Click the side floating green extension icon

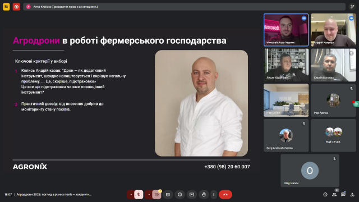pyautogui.click(x=356, y=104)
